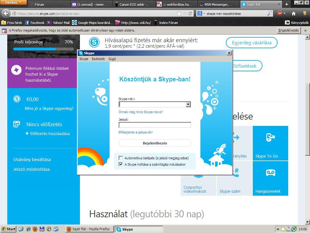Switch to webforditas.hu tab
The width and height of the screenshot is (310, 233).
pyautogui.click(x=176, y=4)
